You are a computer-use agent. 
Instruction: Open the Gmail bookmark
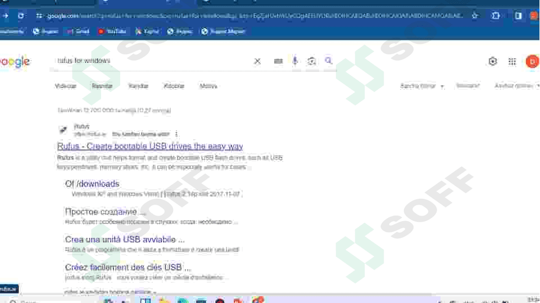point(79,31)
